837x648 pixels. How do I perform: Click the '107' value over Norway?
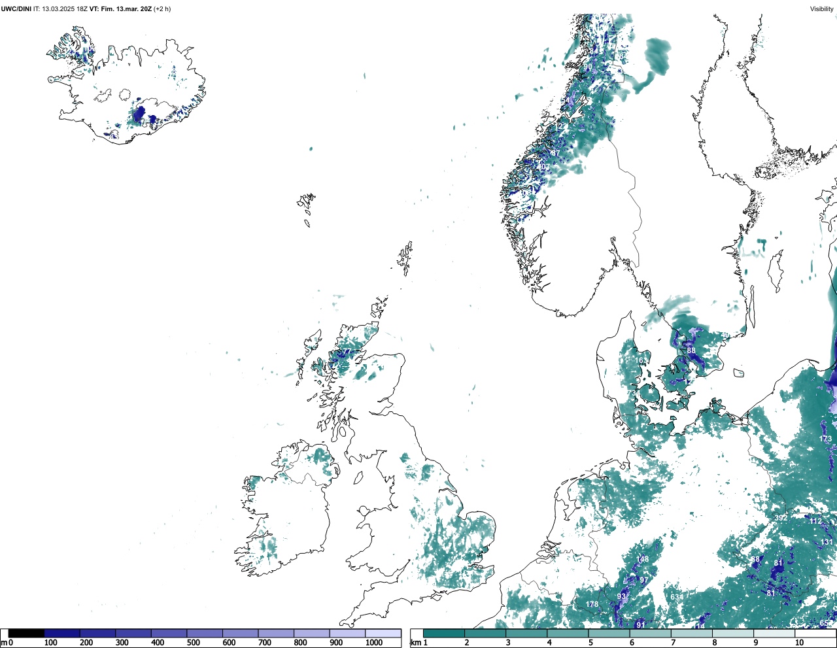pyautogui.click(x=543, y=167)
